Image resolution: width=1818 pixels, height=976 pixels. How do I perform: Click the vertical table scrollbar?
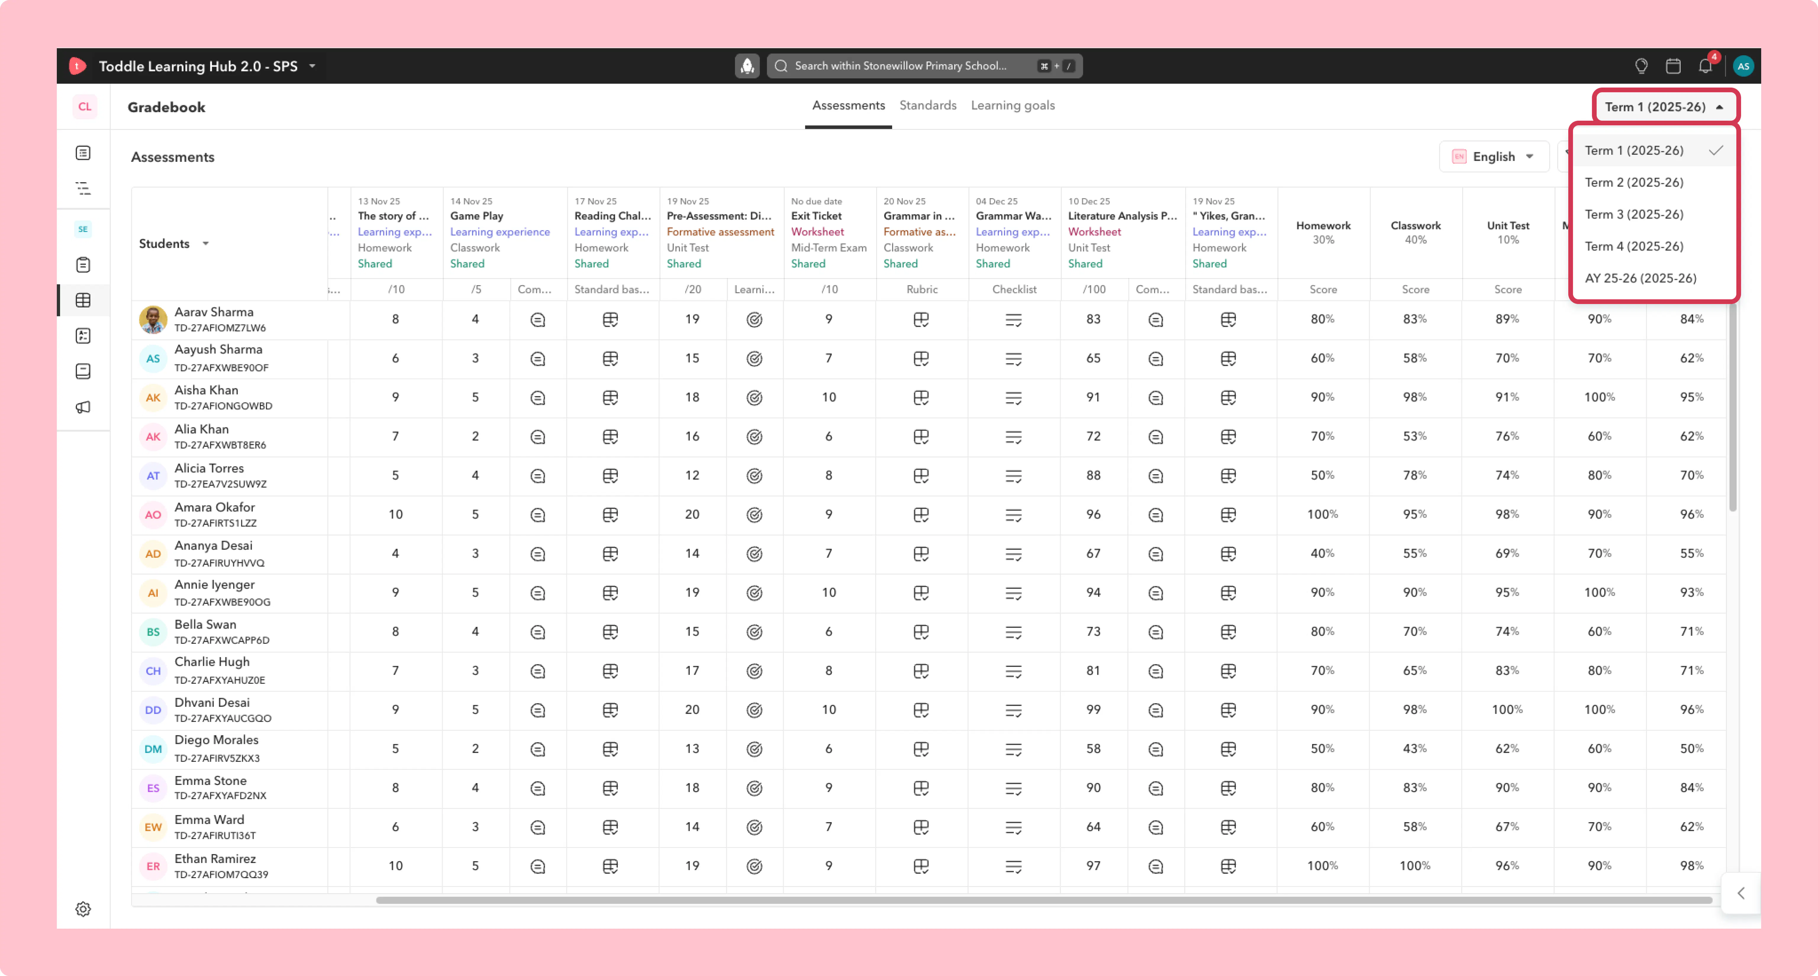pos(1732,408)
